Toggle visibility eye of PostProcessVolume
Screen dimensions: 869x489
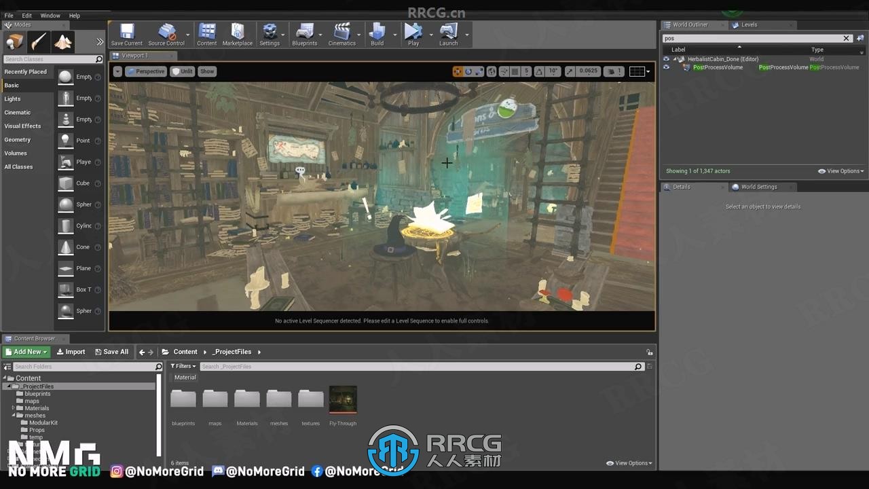tap(666, 67)
